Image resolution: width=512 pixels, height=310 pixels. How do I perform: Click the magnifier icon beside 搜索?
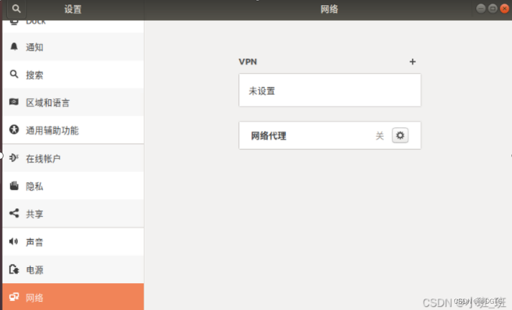[13, 74]
